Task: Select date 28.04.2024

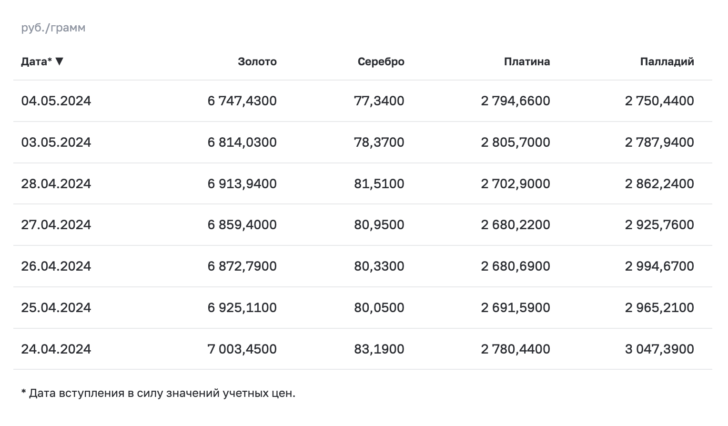Action: click(x=56, y=184)
